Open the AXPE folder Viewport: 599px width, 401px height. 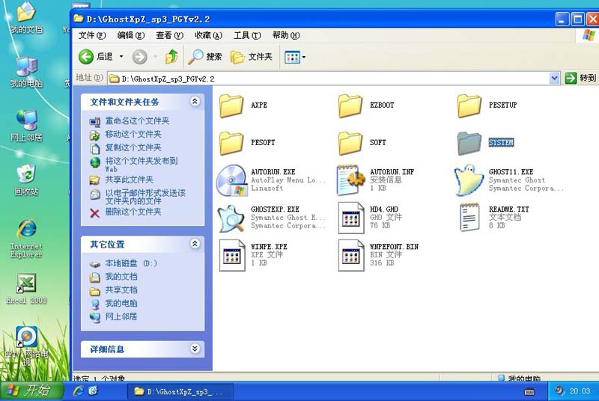point(231,105)
